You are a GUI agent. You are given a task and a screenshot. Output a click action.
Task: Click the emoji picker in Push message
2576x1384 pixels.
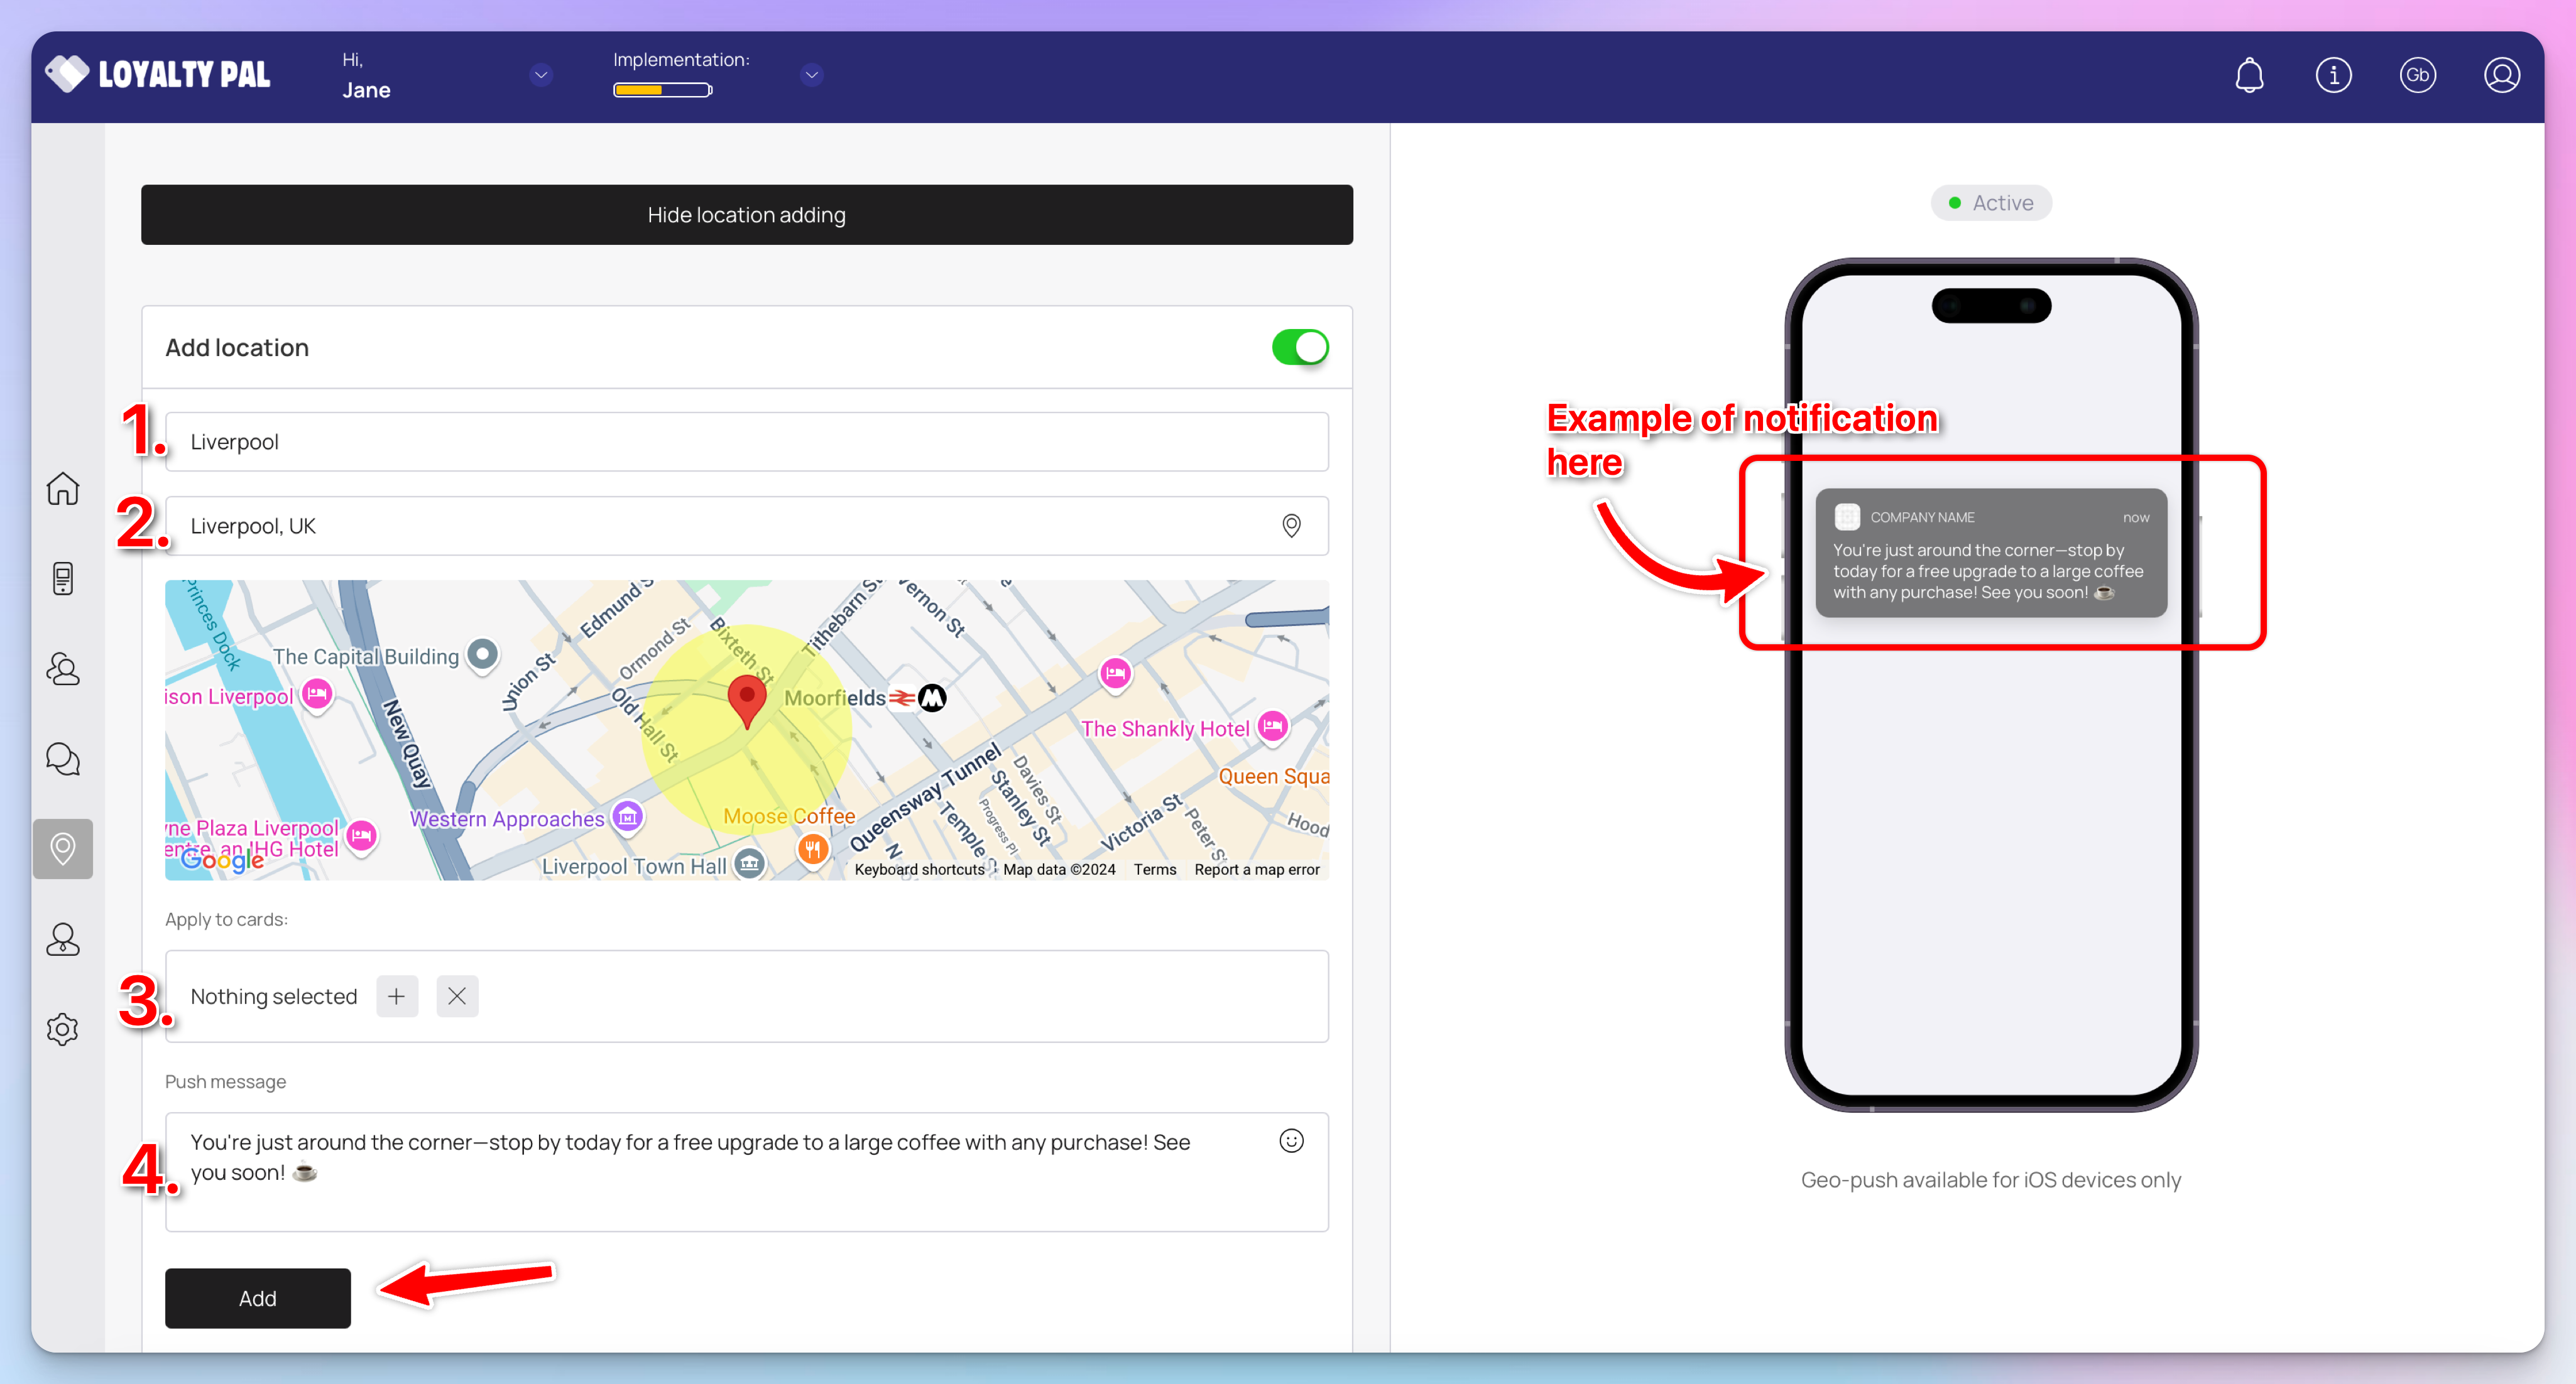click(x=1291, y=1141)
